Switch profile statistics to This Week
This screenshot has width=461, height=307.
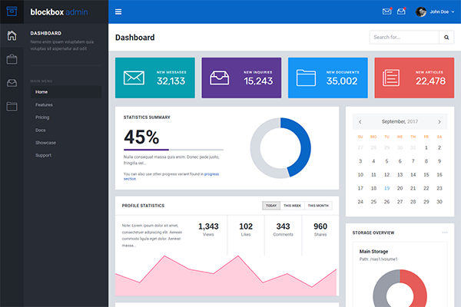[x=292, y=206]
